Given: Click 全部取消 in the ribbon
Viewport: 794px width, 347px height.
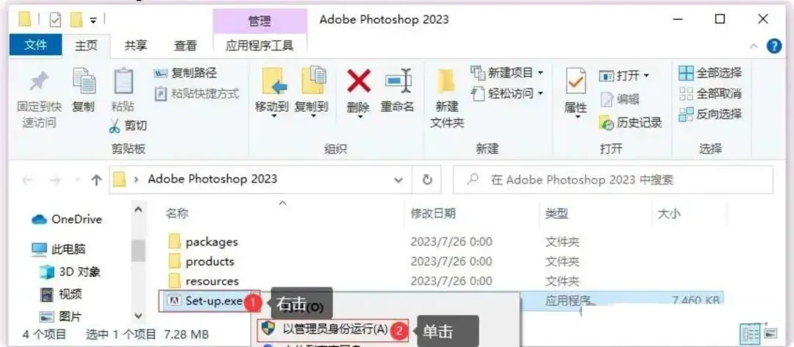Looking at the screenshot, I should tap(710, 93).
